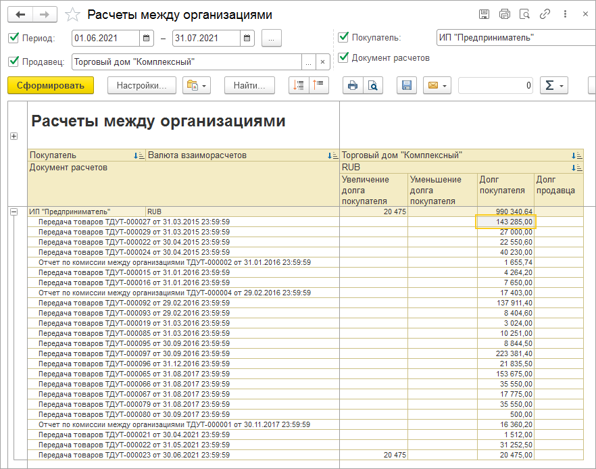Expand all groups toolbar icon
Screen dimensions: 596x469
point(299,85)
